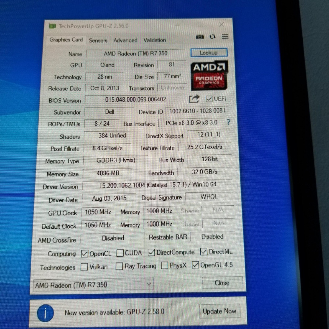Click the GPU-Z title bar app icon
This screenshot has width=329, height=329.
(52, 26)
